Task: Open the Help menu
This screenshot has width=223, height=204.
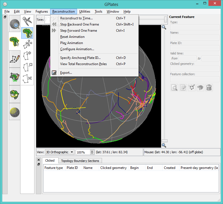Action: [127, 12]
